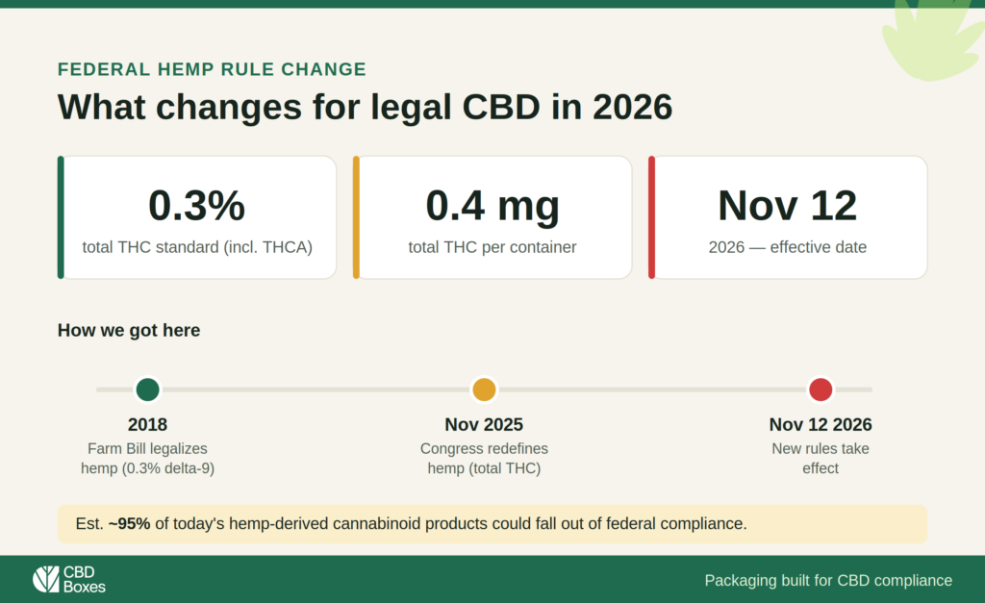Screen dimensions: 985x603
Task: Click the green accent bar on 0.3% card
Action: click(61, 217)
